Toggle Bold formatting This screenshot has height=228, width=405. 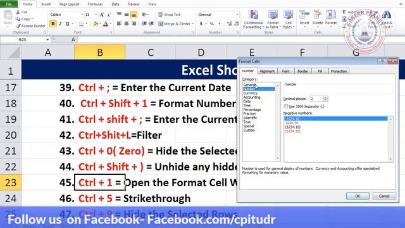53,24
